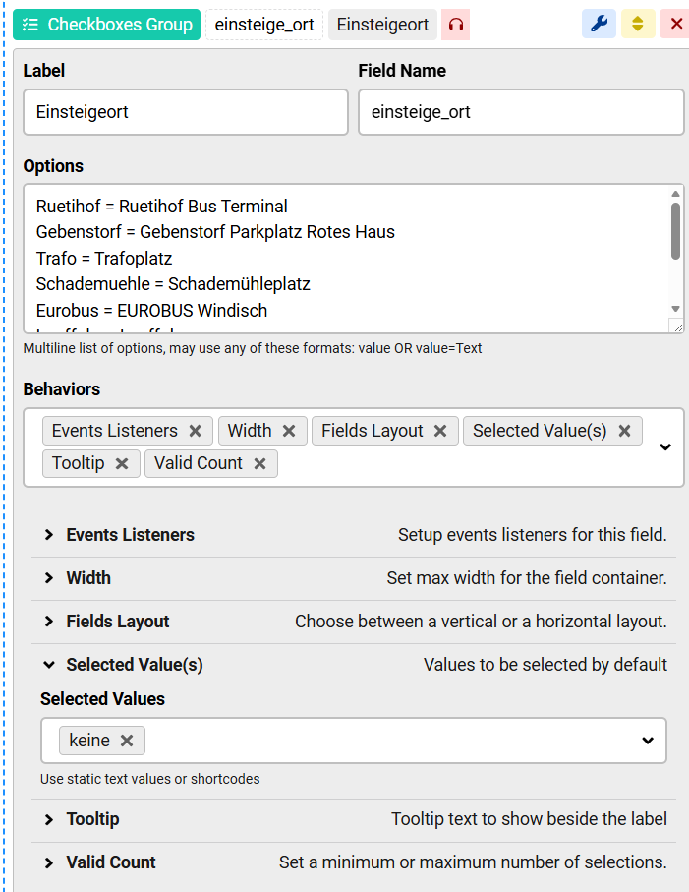Viewport: 689px width, 892px height.
Task: Open the Behaviors dropdown list
Action: pyautogui.click(x=665, y=446)
